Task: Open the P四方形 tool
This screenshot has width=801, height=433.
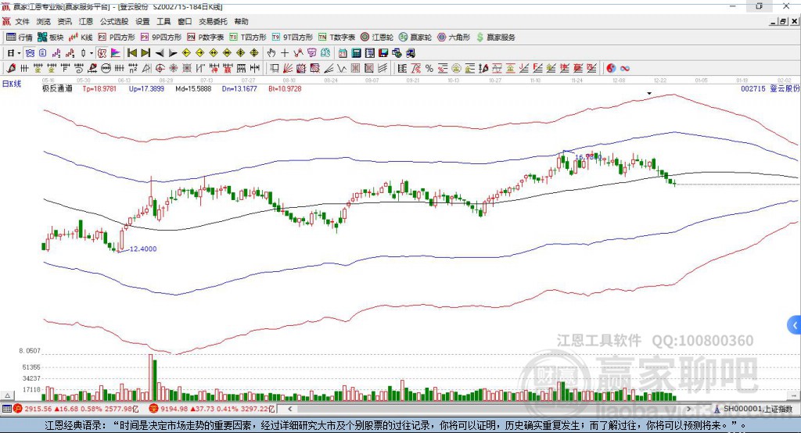Action: pyautogui.click(x=117, y=38)
